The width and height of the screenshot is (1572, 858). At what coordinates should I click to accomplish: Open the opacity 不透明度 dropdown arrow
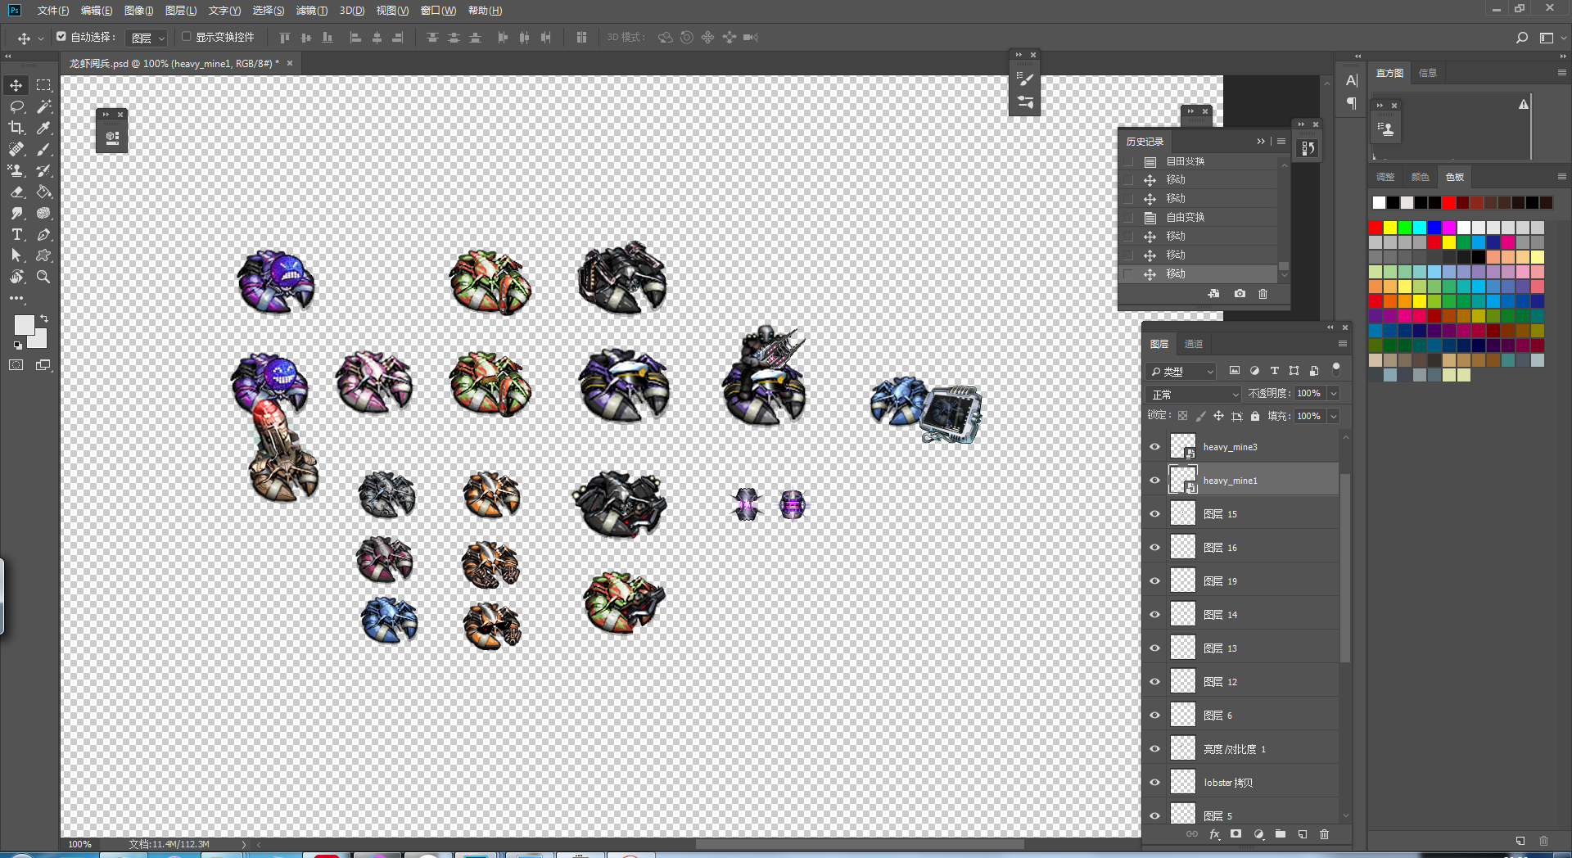click(1333, 394)
